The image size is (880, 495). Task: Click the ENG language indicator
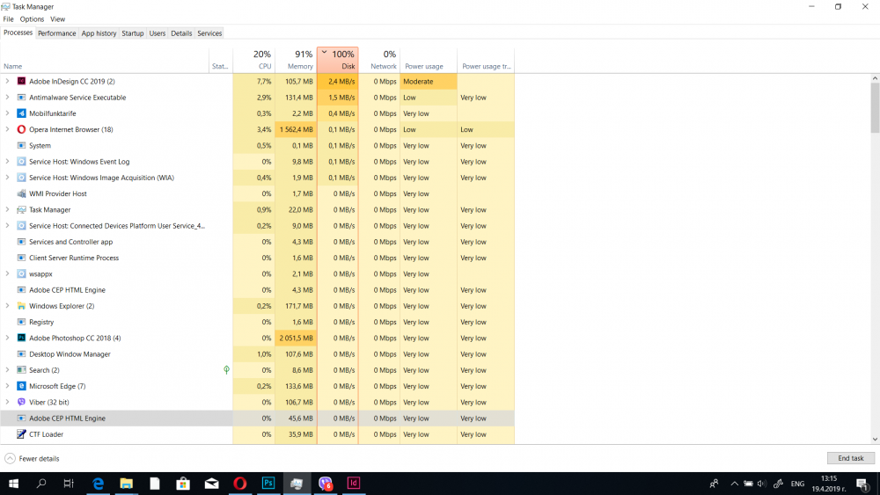tap(797, 484)
